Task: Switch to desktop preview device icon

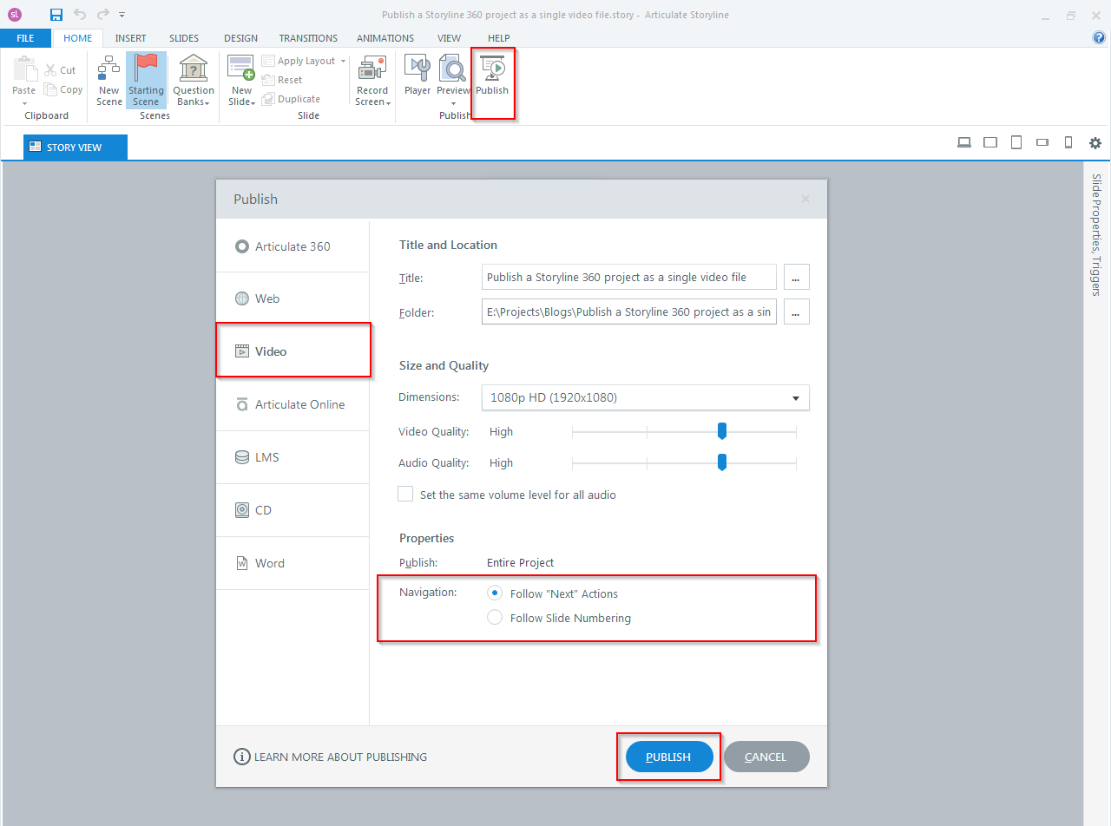Action: point(964,143)
